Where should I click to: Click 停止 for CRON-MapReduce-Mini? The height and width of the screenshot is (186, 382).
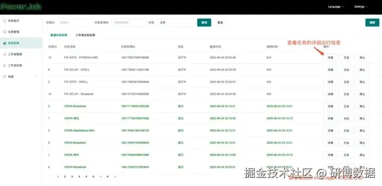click(x=362, y=131)
